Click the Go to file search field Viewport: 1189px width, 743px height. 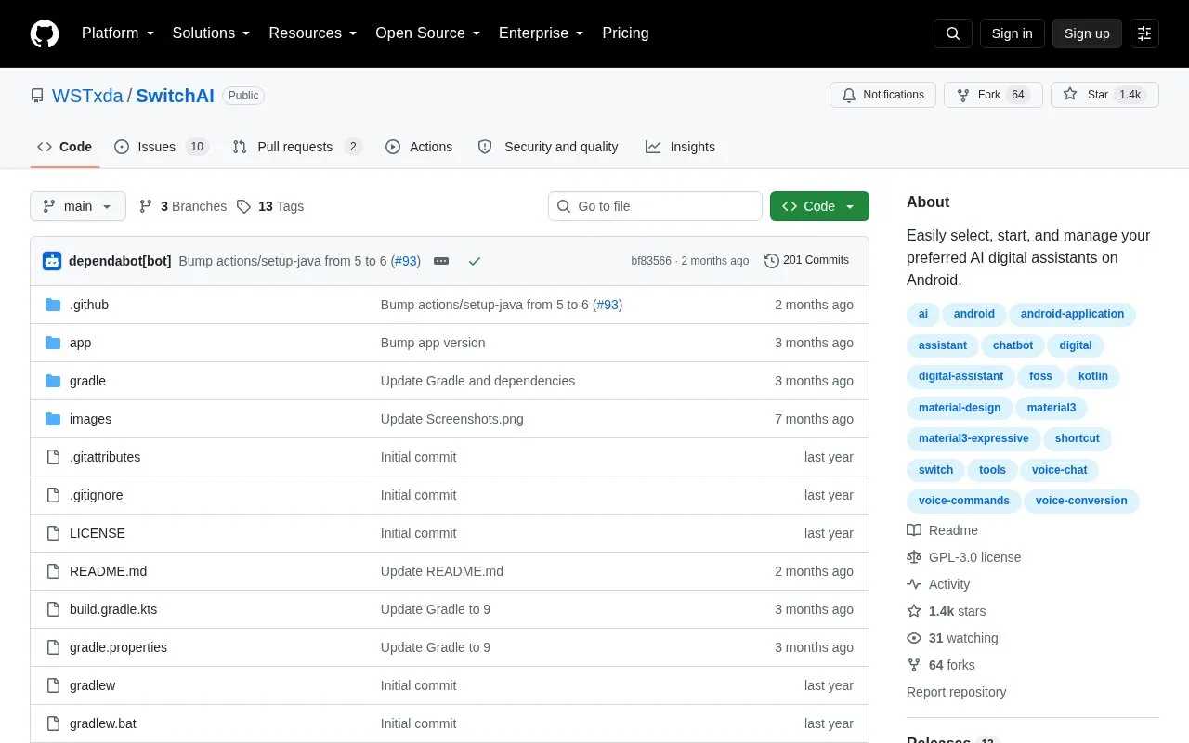click(x=655, y=206)
